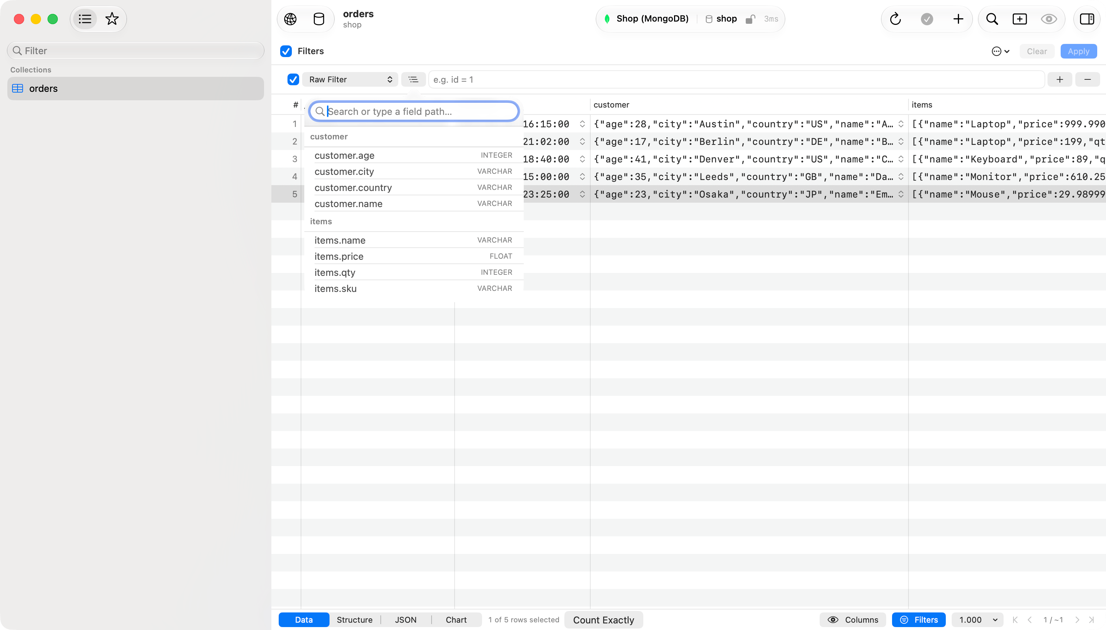1106x630 pixels.
Task: Open the filter options ellipsis menu
Action: (1000, 52)
